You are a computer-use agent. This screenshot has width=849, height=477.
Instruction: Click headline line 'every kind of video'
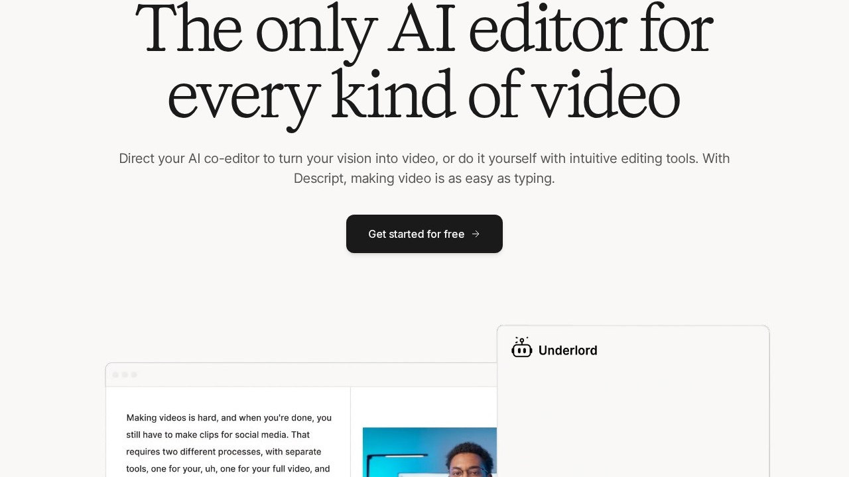pyautogui.click(x=424, y=96)
